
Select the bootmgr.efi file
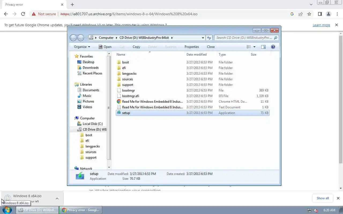(192, 96)
